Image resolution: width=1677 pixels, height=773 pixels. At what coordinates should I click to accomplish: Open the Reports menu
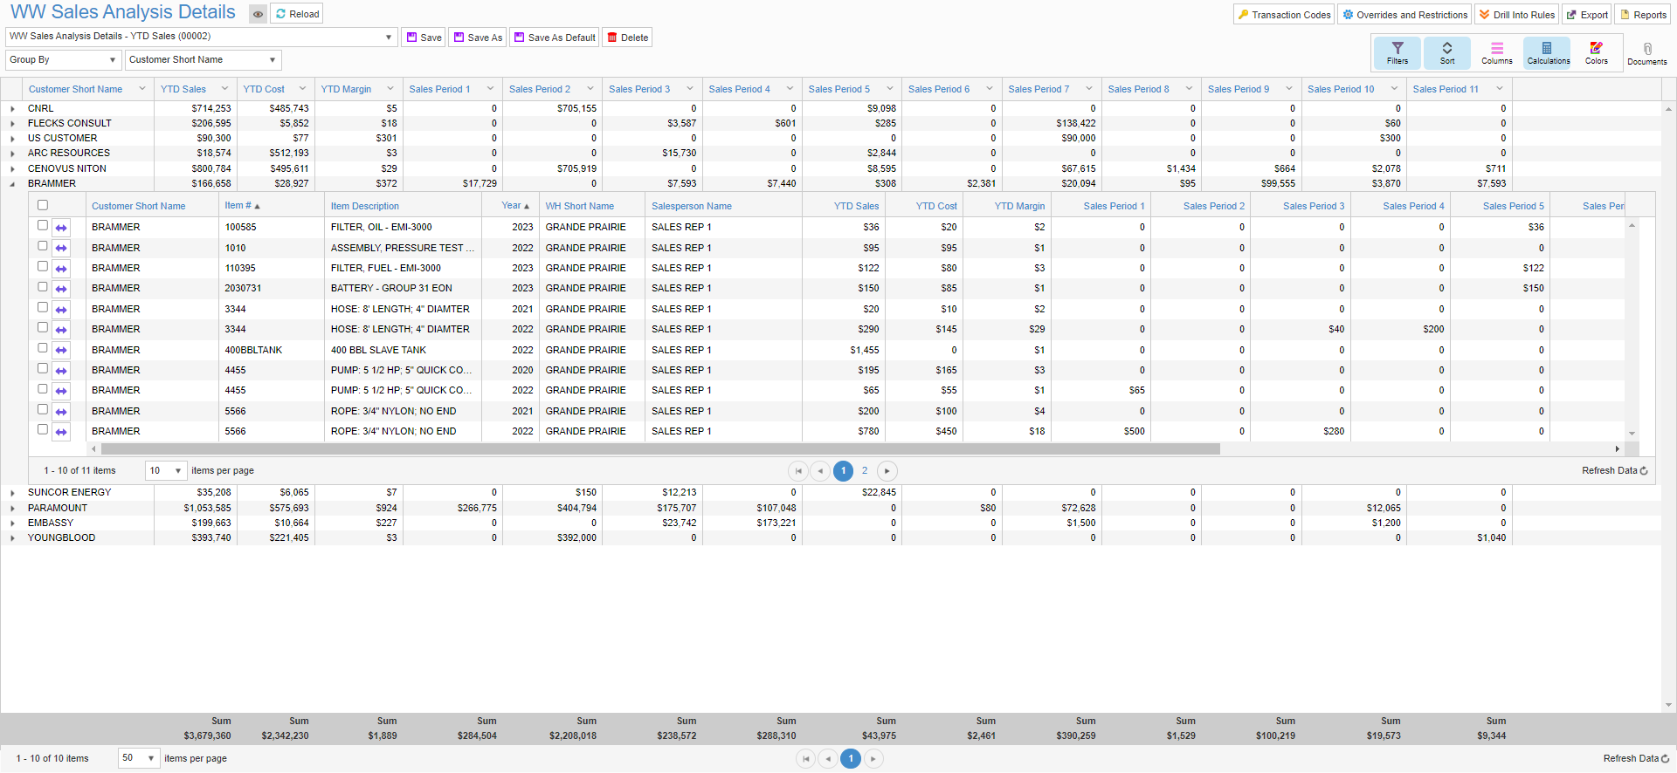pos(1643,15)
